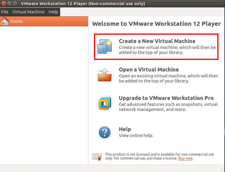
Task: Click the Create New Virtual Machine icon
Action: pyautogui.click(x=105, y=47)
